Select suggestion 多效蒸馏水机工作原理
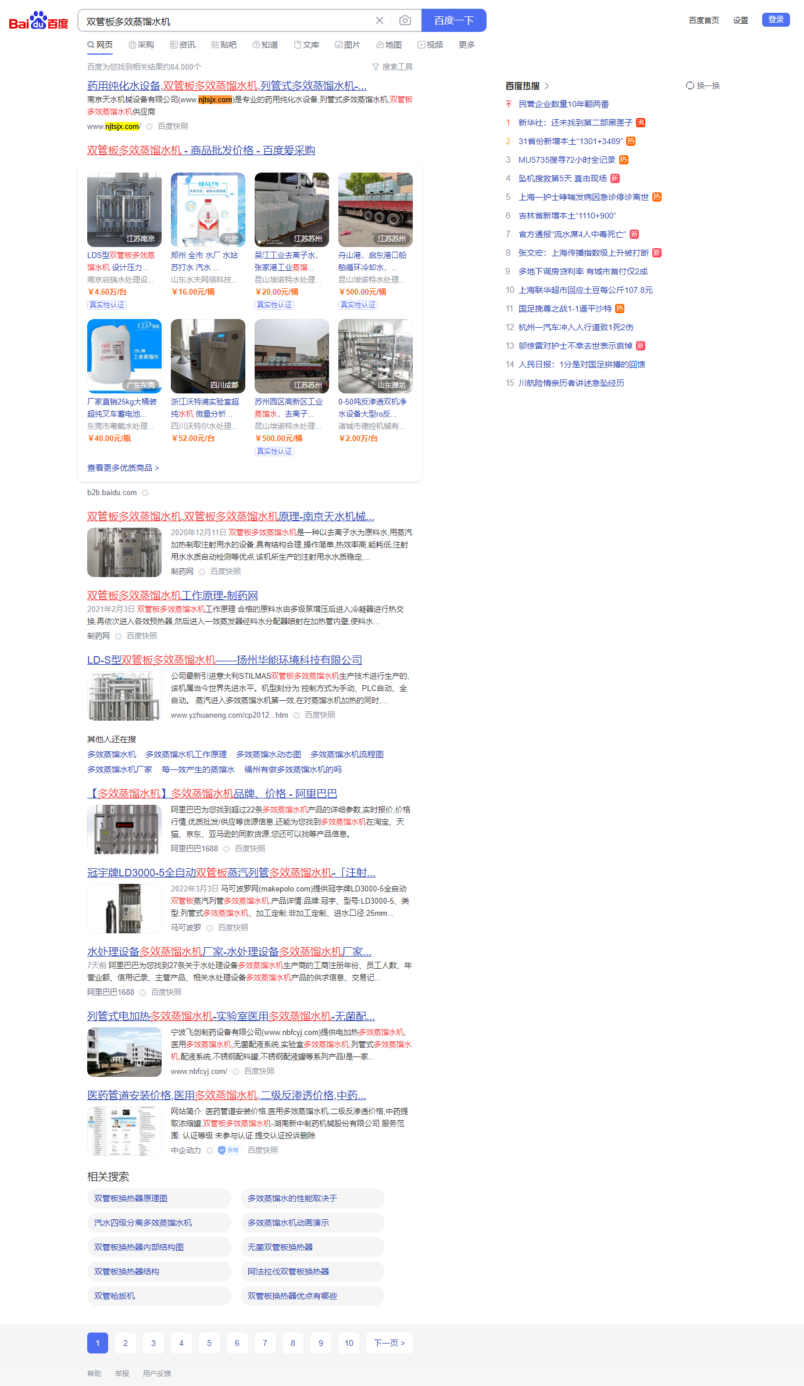The height and width of the screenshot is (1386, 804). click(186, 754)
